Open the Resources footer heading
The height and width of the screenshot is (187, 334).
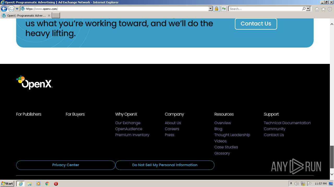pos(224,114)
